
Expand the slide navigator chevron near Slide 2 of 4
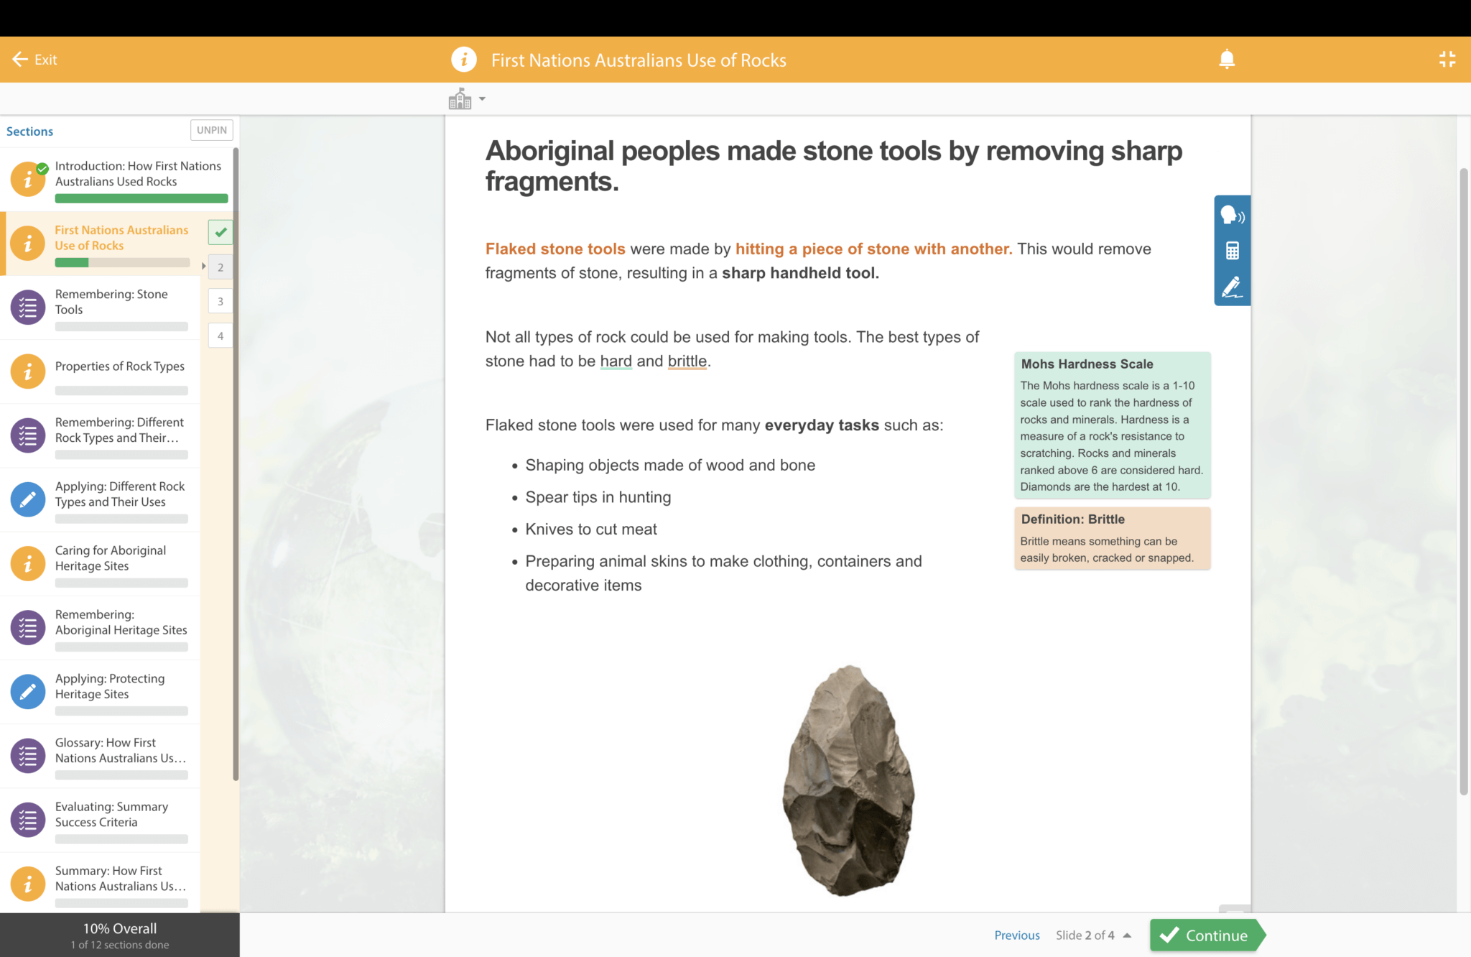point(1128,935)
